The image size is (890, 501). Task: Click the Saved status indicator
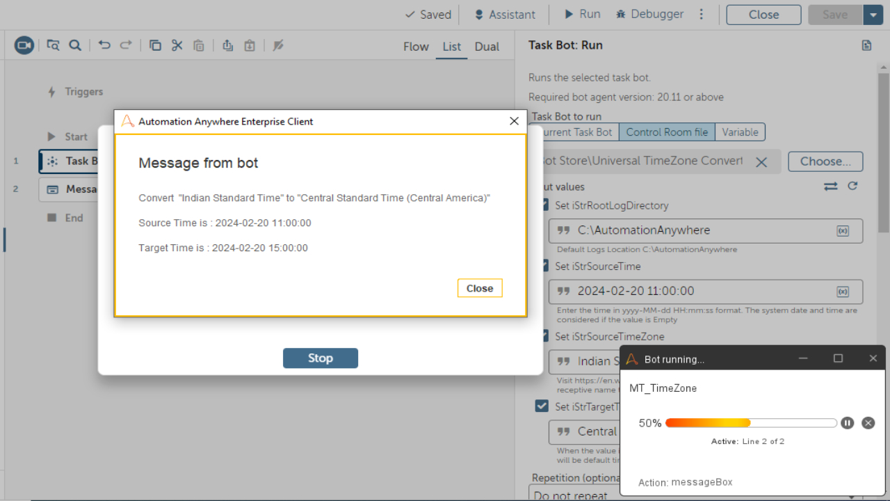click(x=428, y=15)
